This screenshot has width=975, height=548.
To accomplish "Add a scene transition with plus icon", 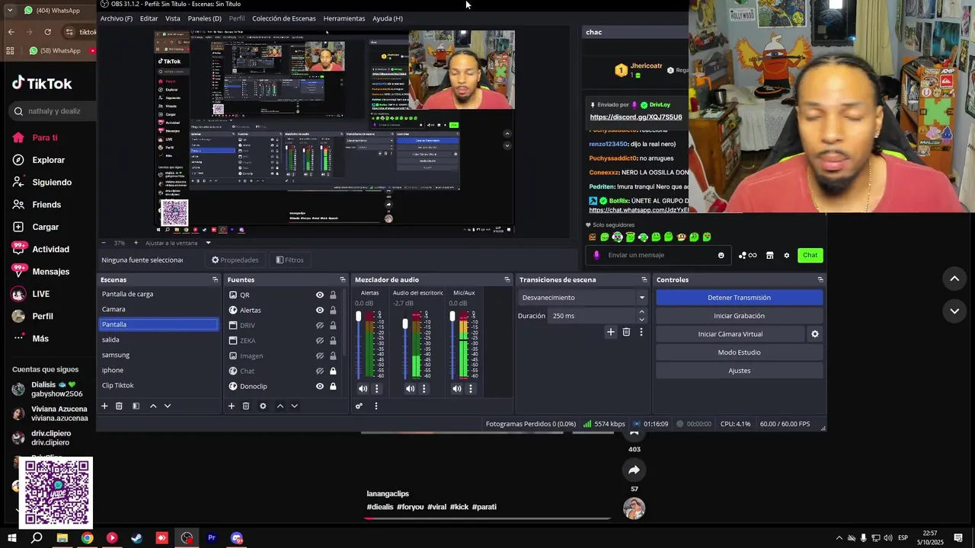I will (x=610, y=332).
